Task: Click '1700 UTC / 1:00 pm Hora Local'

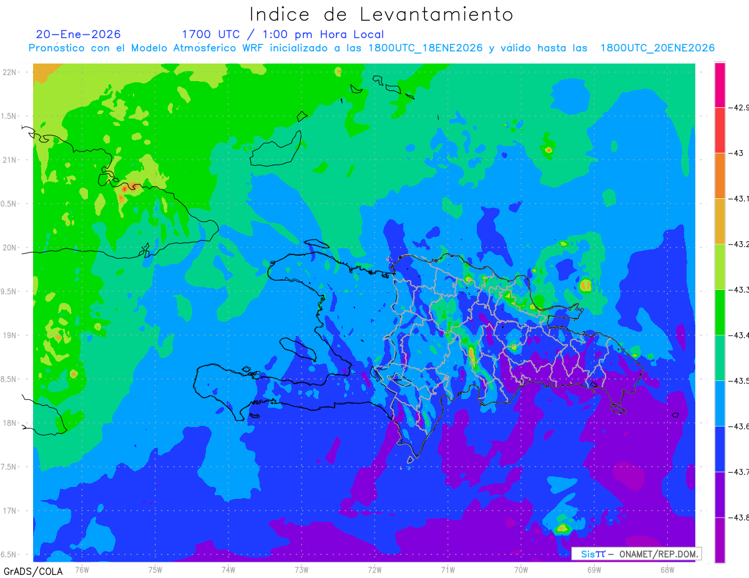Action: coord(283,34)
